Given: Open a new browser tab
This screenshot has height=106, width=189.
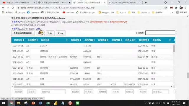Looking at the screenshot, I should (146, 2).
